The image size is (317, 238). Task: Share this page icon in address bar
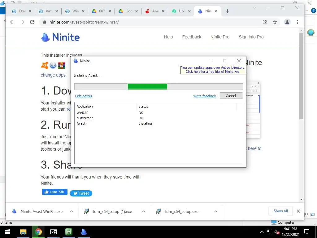(265, 22)
